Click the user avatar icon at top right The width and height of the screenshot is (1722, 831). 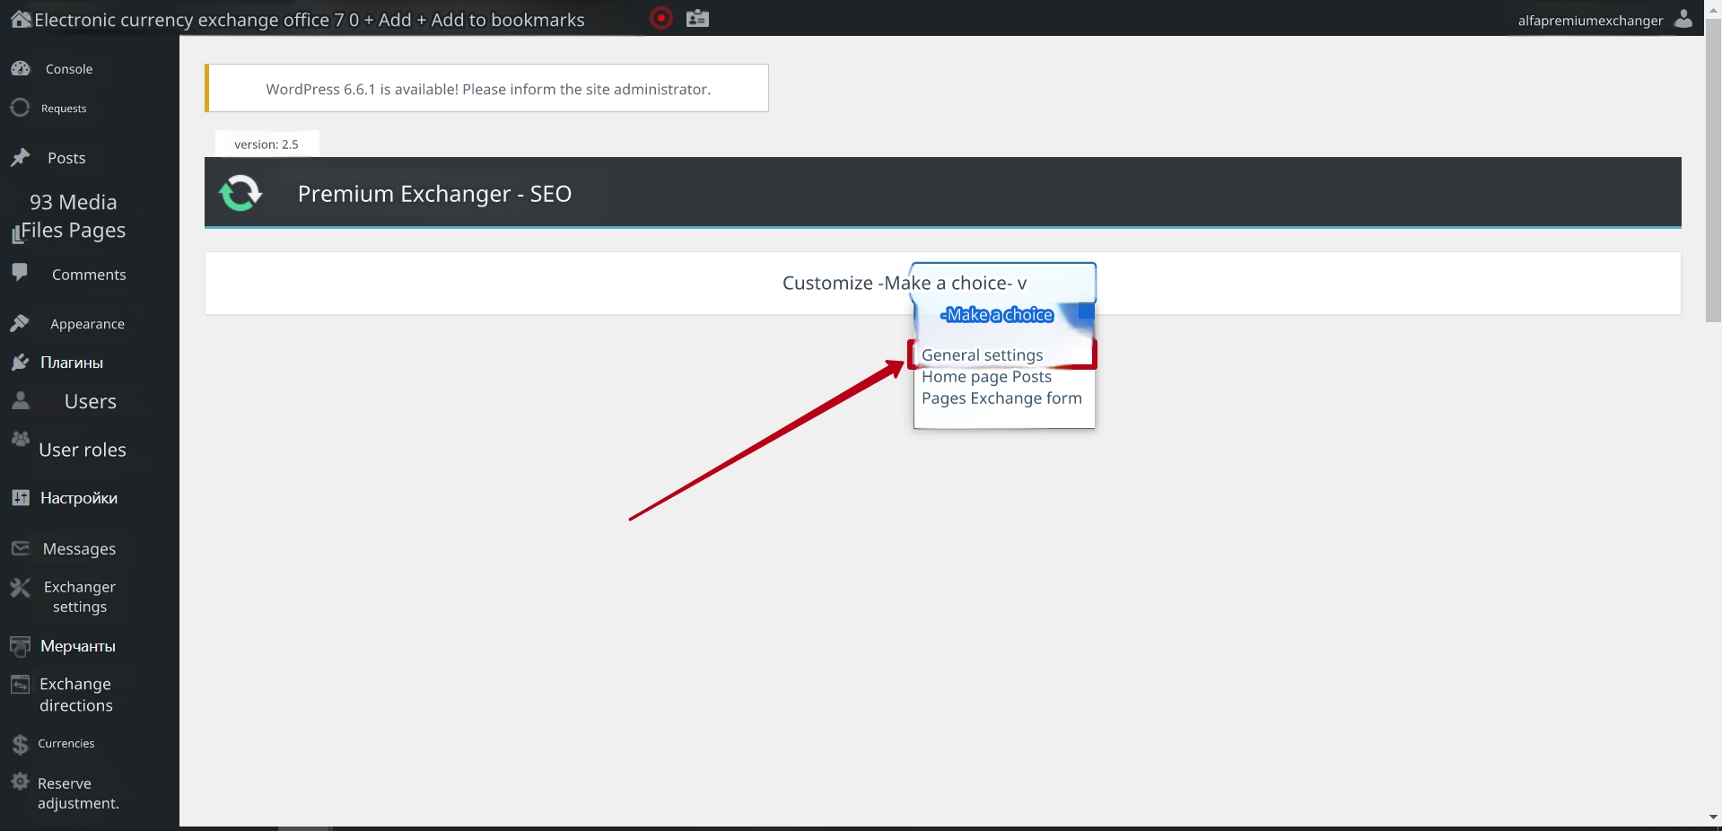click(1683, 19)
